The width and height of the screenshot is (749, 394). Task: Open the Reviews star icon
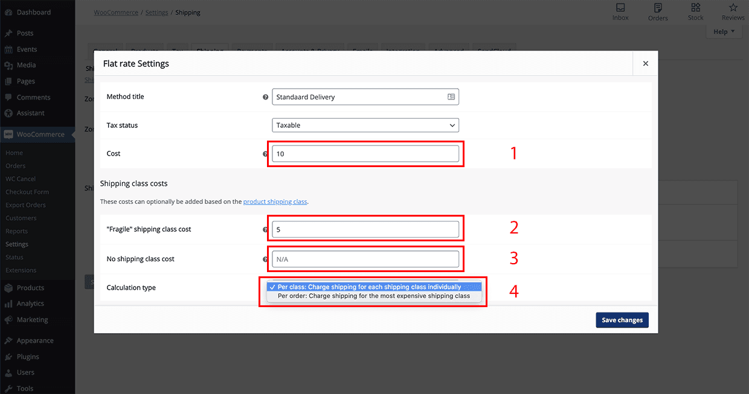[x=733, y=8]
